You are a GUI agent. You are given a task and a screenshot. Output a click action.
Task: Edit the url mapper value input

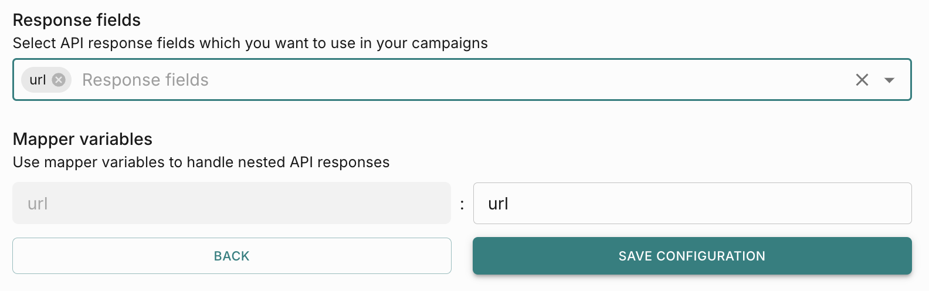pyautogui.click(x=692, y=203)
